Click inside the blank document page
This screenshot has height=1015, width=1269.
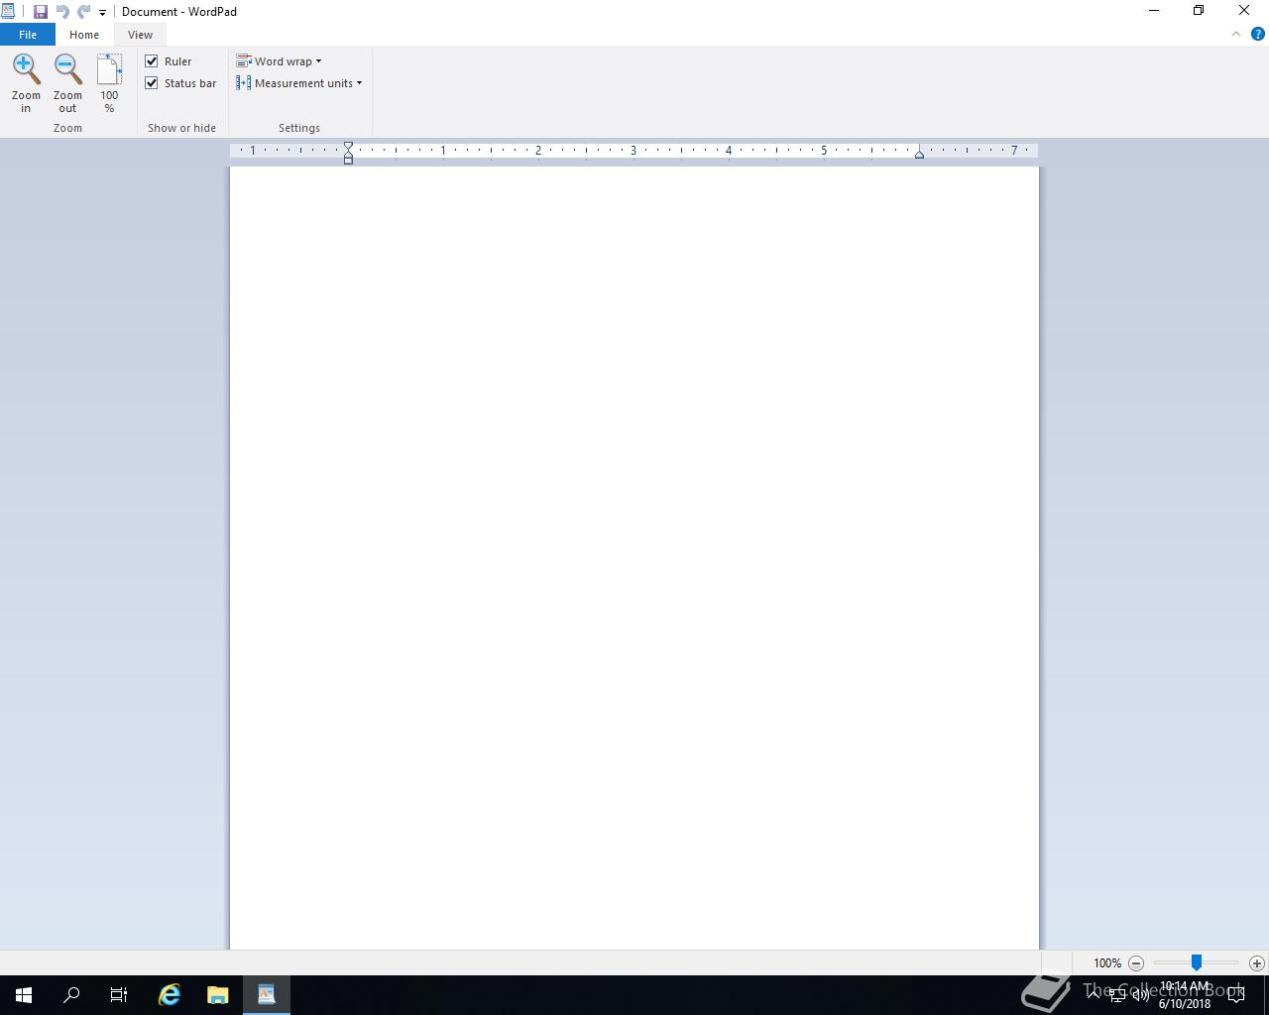(x=634, y=557)
